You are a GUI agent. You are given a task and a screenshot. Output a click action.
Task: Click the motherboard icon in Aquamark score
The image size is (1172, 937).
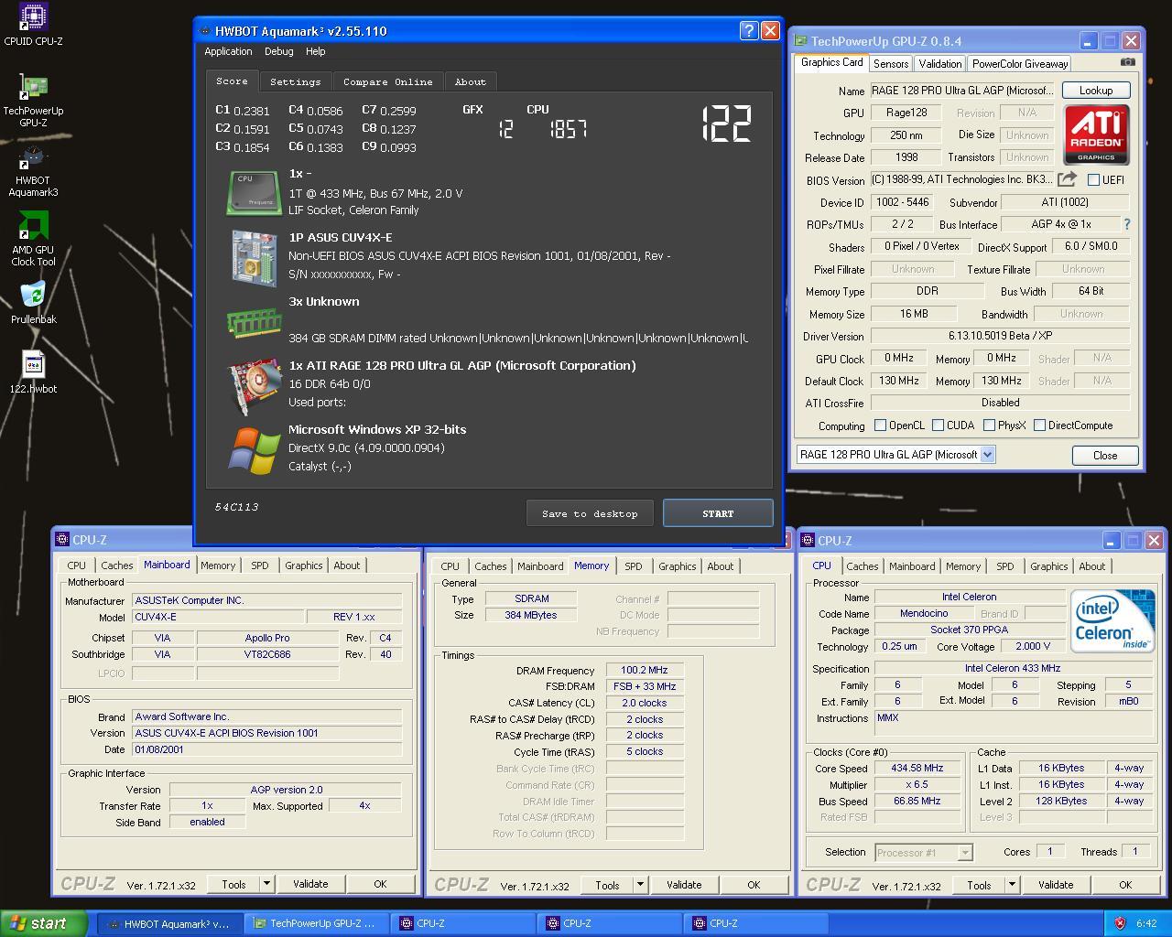254,257
